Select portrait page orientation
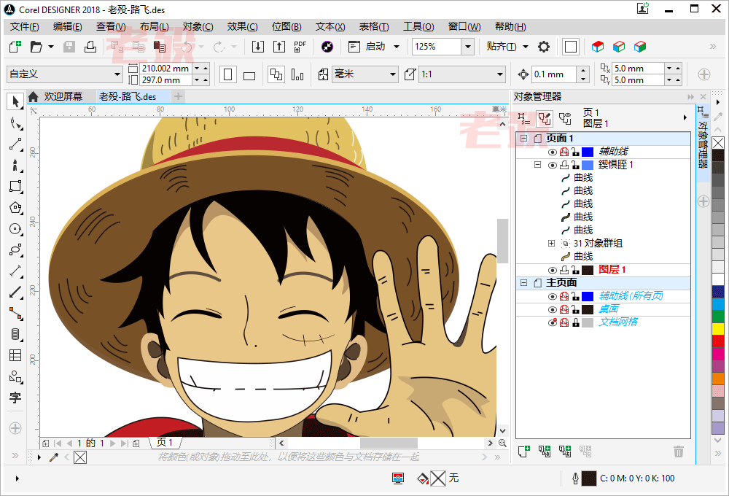 coord(227,74)
